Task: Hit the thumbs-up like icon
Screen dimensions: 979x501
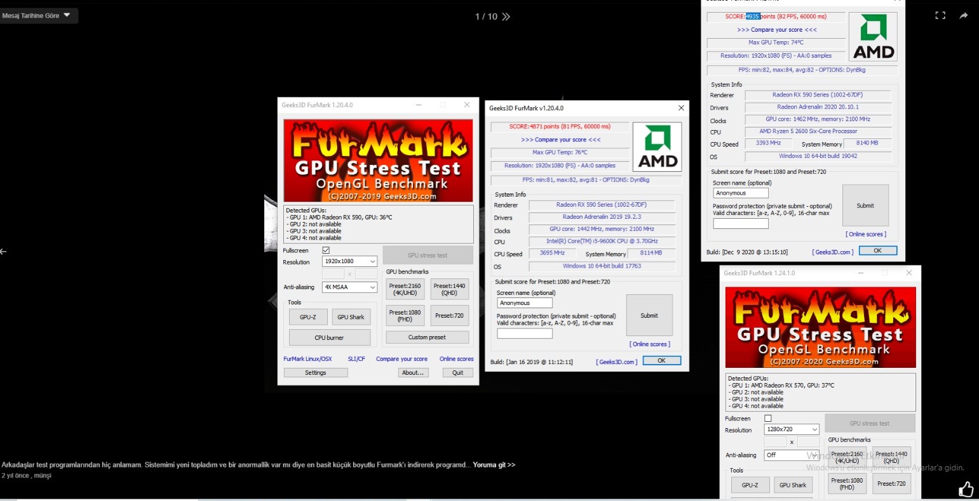Action: coord(966,489)
